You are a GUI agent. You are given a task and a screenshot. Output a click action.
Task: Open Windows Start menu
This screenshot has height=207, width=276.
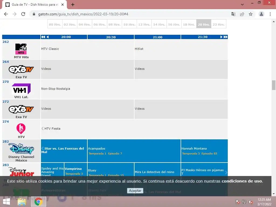click(x=6, y=202)
